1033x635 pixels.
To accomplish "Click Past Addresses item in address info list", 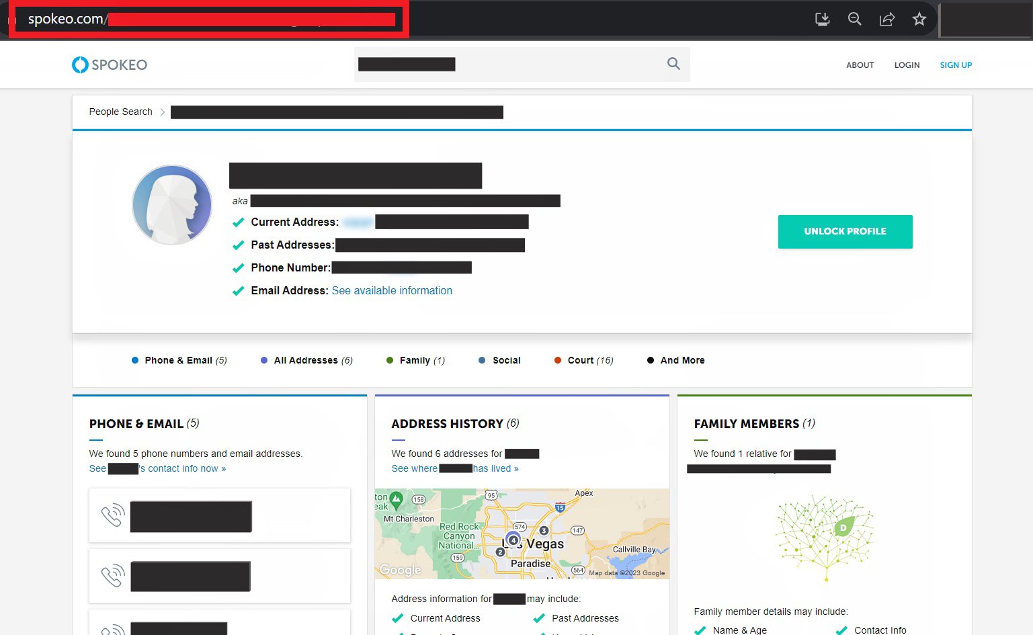I will [576, 618].
